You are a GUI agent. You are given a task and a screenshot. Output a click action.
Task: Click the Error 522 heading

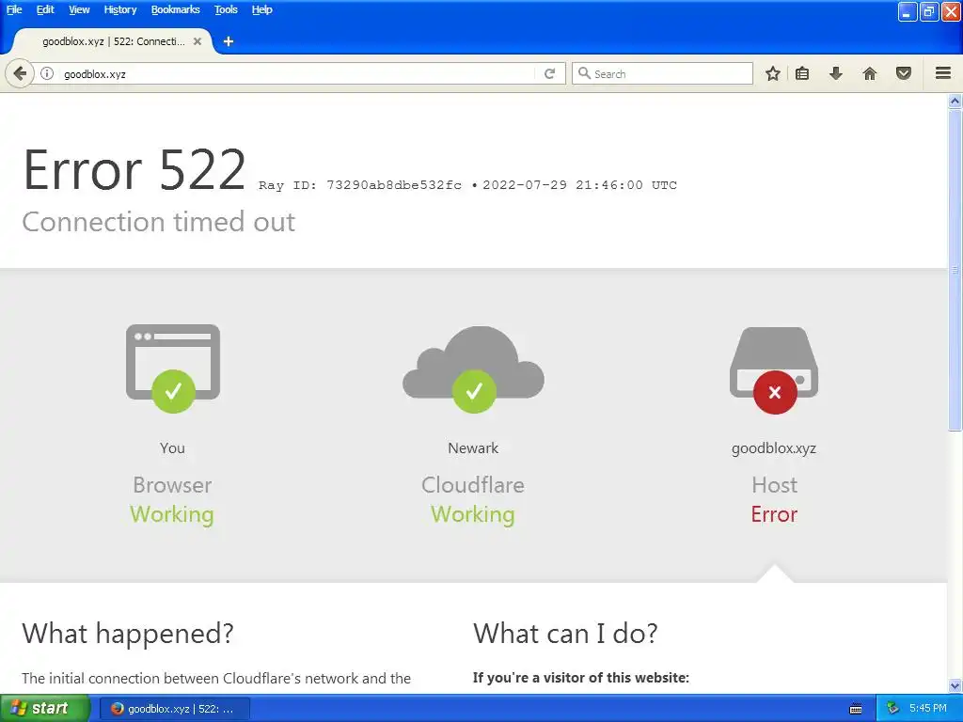[x=134, y=170]
